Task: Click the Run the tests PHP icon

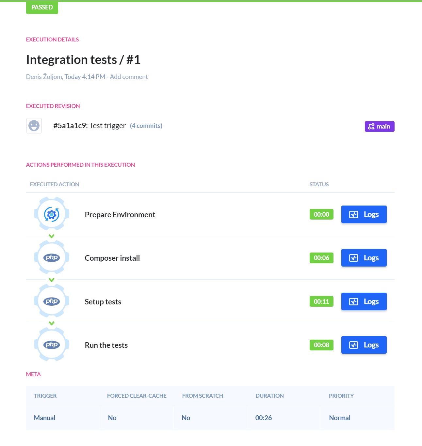Action: pyautogui.click(x=52, y=345)
